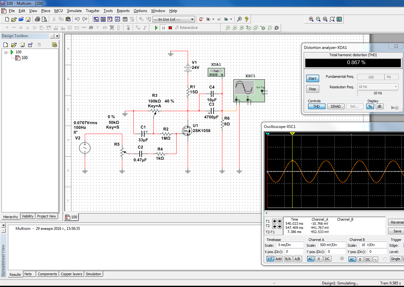404x287 pixels.
Task: Click the Paste clipboard icon
Action: 68,19
